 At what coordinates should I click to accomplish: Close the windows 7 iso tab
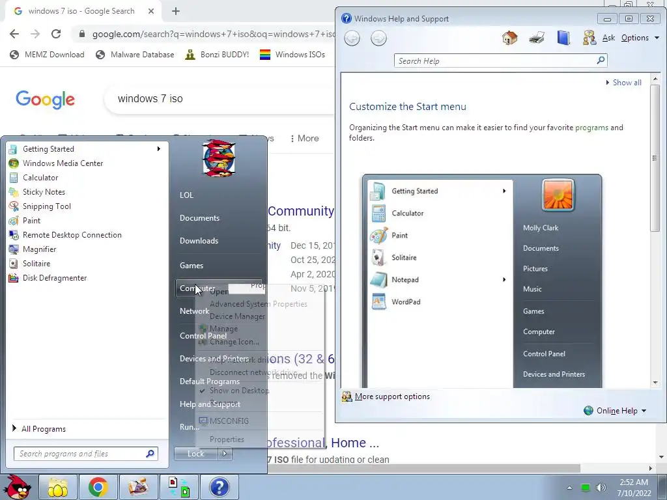click(x=151, y=12)
